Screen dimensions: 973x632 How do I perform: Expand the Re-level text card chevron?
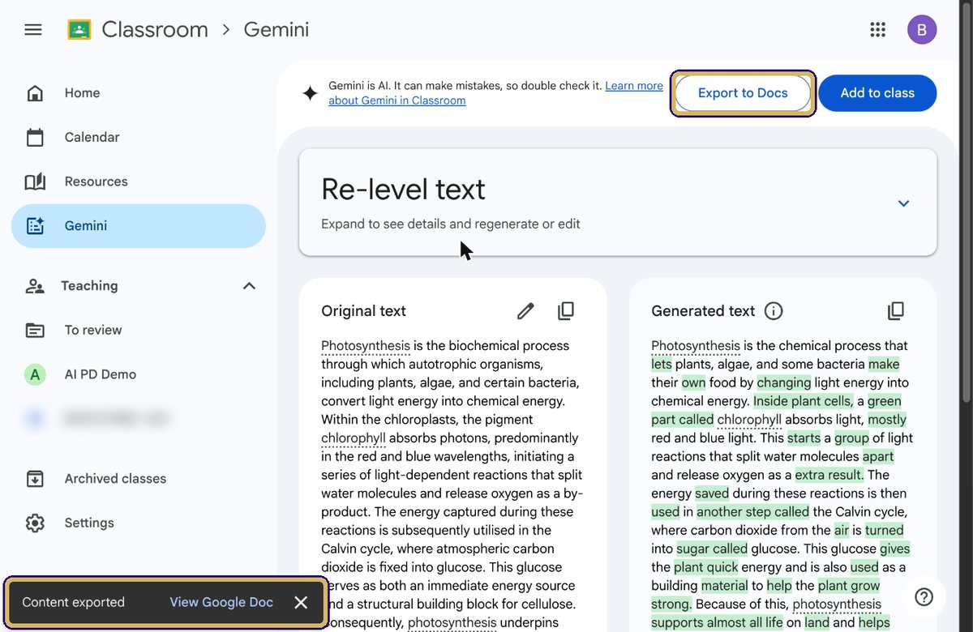pos(903,203)
